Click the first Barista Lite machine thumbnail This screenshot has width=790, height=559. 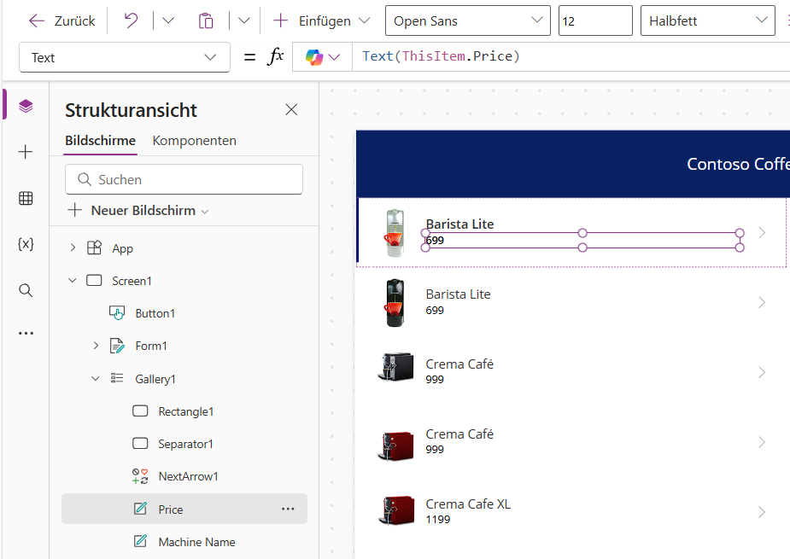(395, 233)
